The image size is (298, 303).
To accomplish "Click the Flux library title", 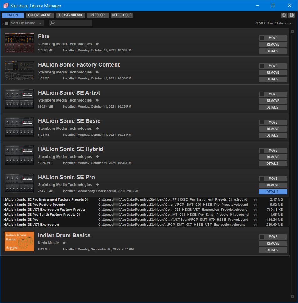I will (44, 37).
